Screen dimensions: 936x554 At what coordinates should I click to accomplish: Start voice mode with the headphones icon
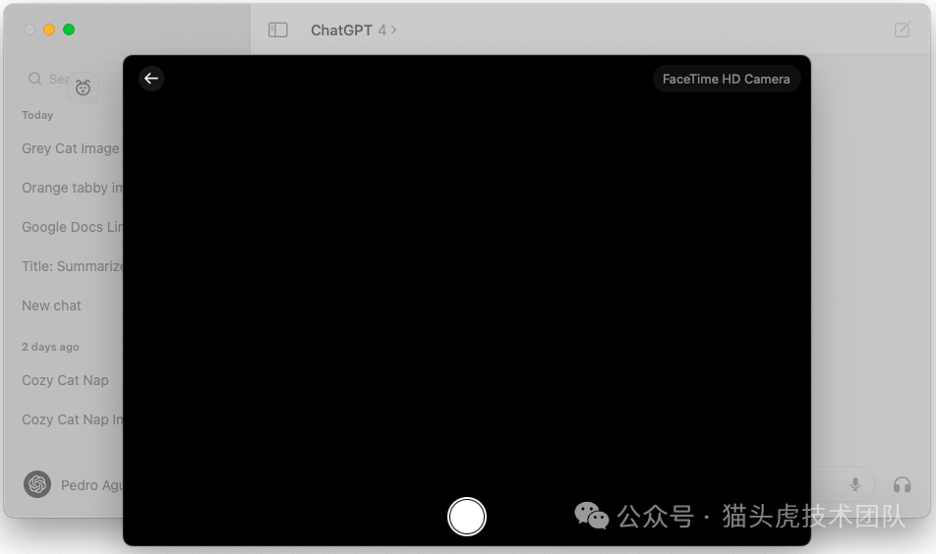(x=902, y=484)
